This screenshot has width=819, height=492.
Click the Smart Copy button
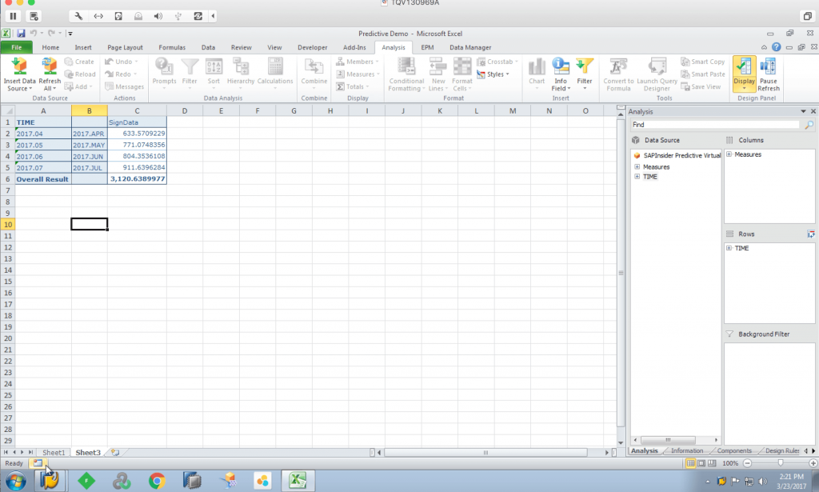point(702,62)
